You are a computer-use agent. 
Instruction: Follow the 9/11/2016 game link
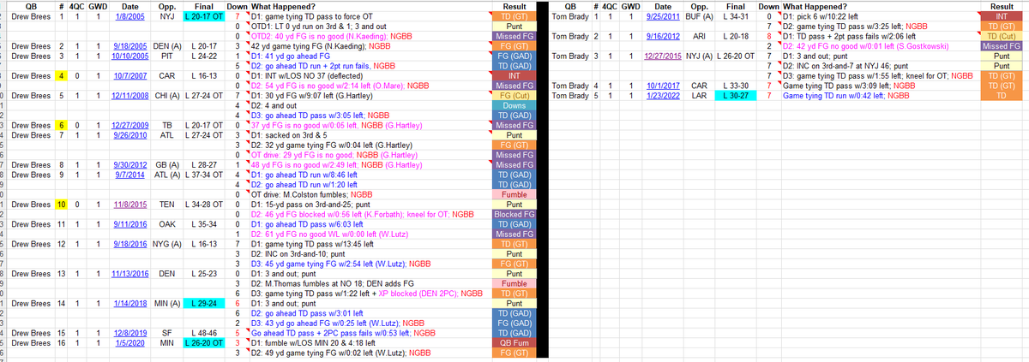(x=129, y=223)
